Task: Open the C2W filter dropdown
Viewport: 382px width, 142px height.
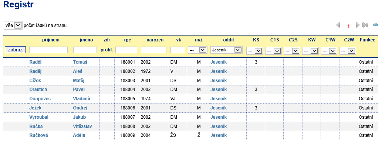Action: [347, 51]
